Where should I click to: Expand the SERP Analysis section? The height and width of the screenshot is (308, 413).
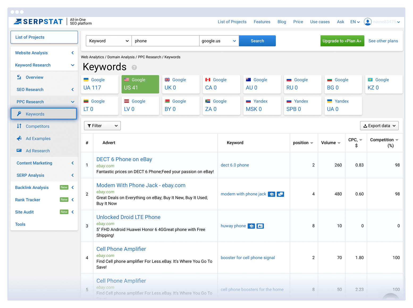click(x=44, y=175)
